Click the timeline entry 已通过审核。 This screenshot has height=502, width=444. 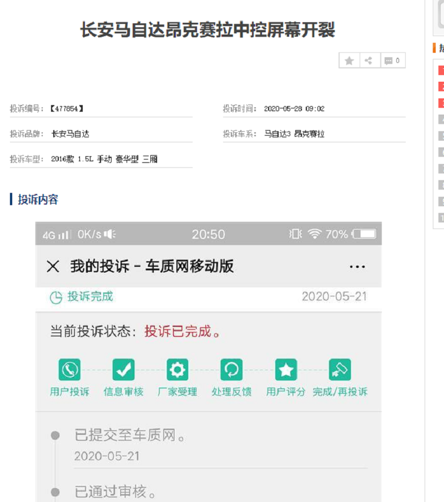click(115, 491)
